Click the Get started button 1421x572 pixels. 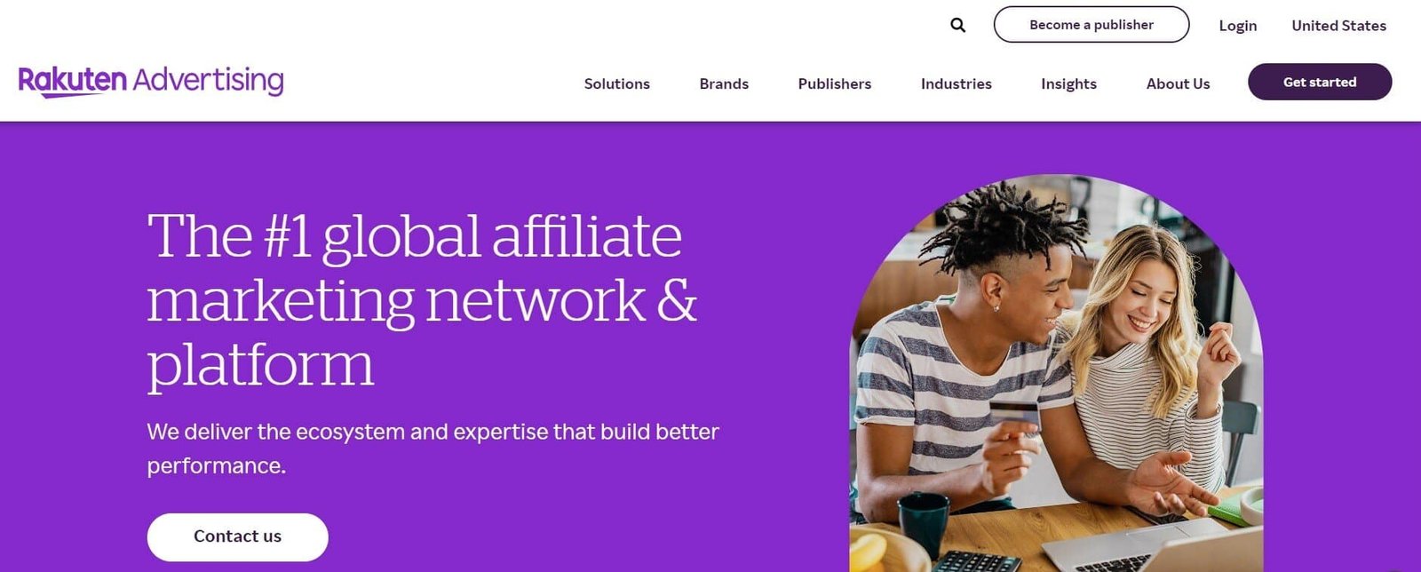coord(1320,82)
